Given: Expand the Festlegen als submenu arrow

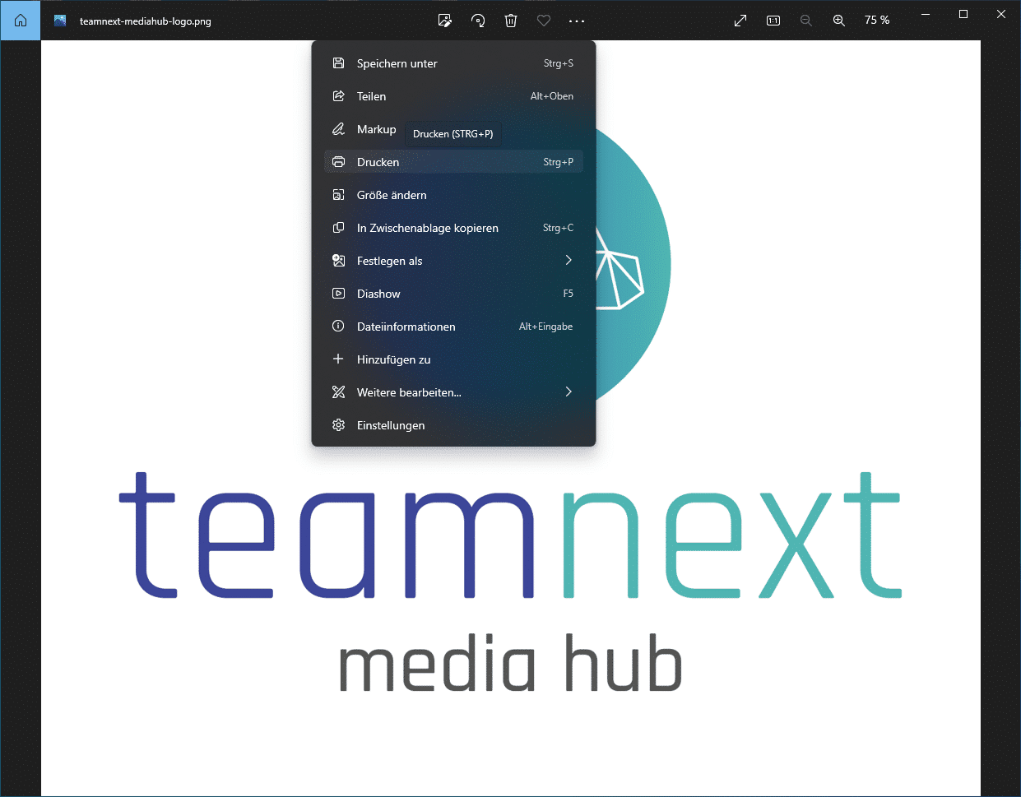Looking at the screenshot, I should [x=569, y=260].
